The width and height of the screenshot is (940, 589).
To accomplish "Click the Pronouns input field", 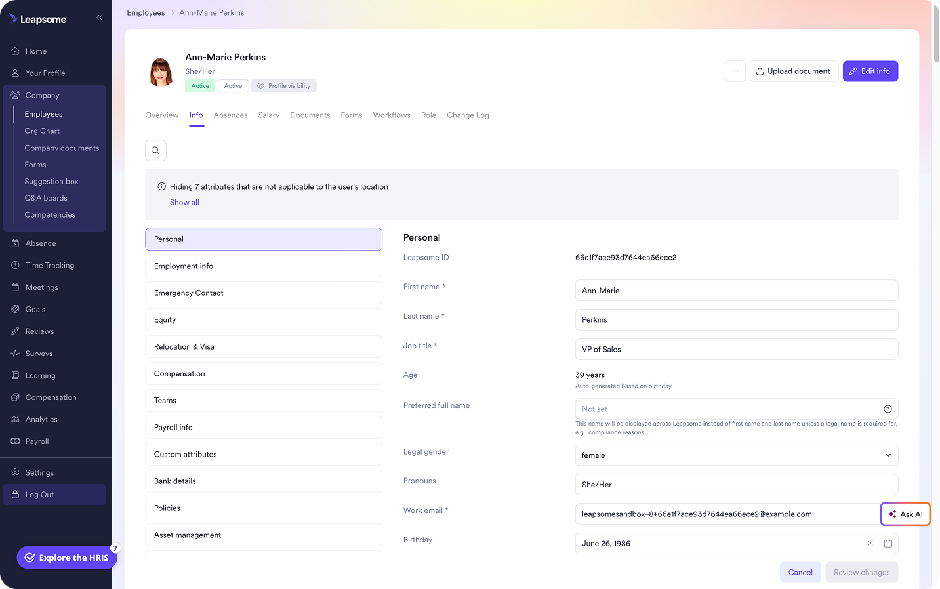I will pos(737,485).
